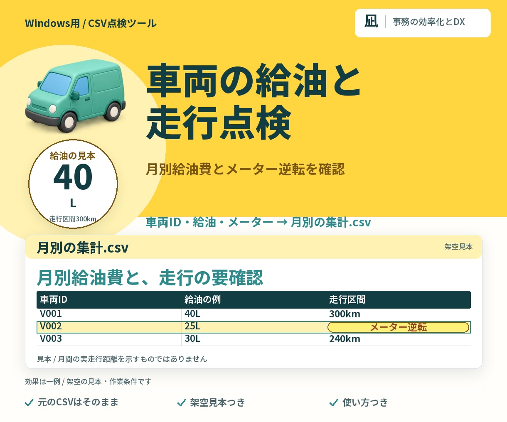Click the 使い方つき feature text
The width and height of the screenshot is (507, 422).
click(365, 402)
